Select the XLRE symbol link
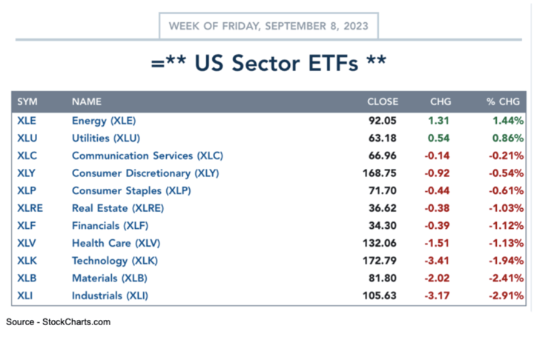The height and width of the screenshot is (337, 534). [30, 208]
